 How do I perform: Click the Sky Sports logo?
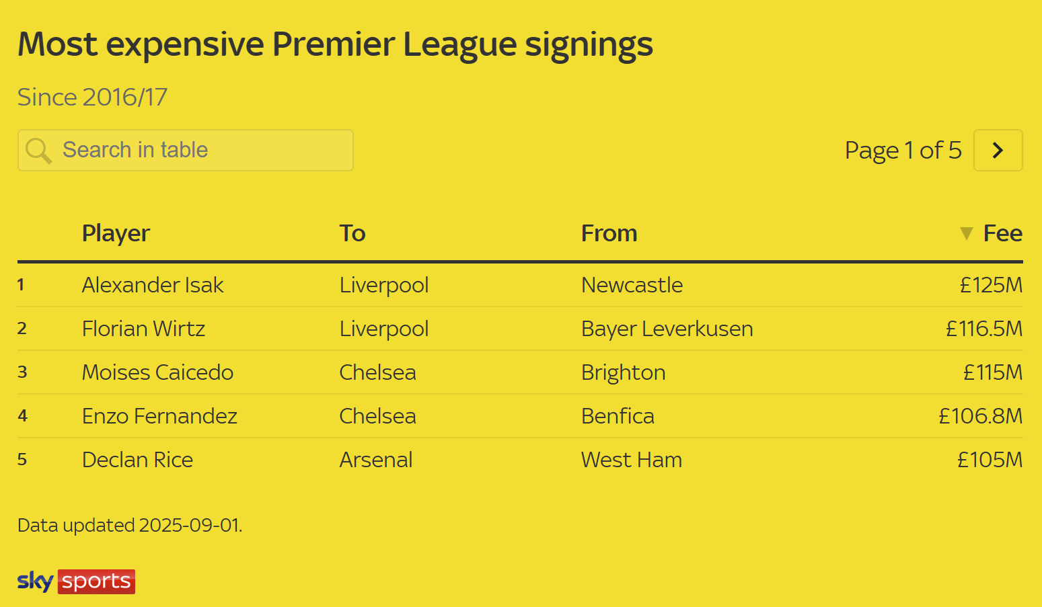point(76,581)
